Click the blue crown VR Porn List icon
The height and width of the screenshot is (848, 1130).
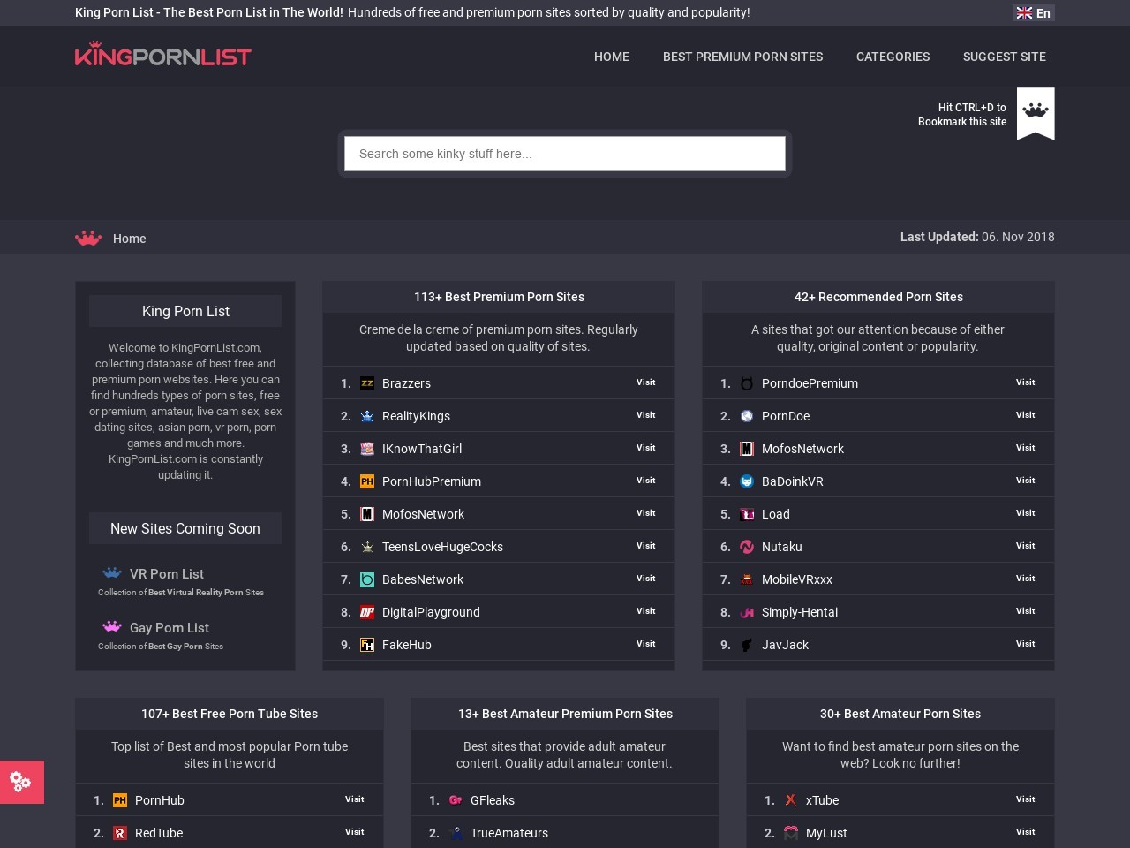click(112, 572)
